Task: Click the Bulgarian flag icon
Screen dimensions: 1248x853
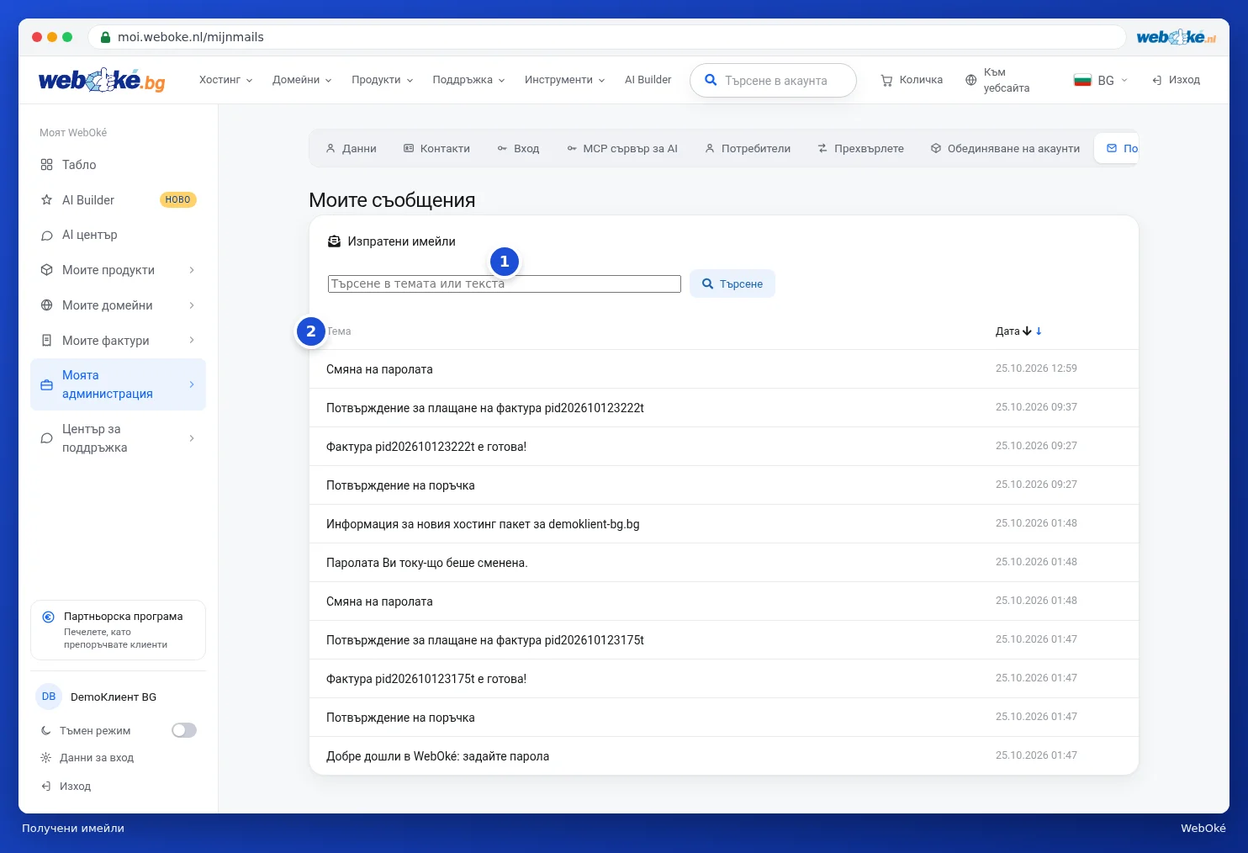Action: [x=1082, y=80]
